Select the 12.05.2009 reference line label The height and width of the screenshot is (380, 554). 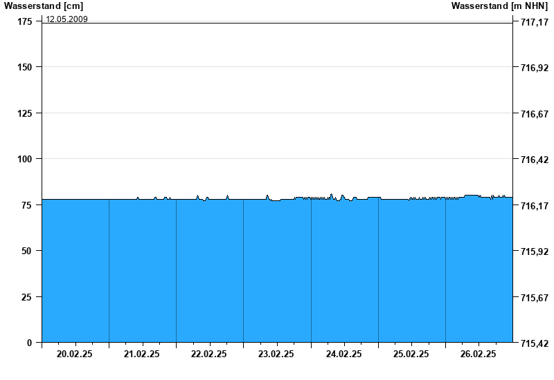point(66,19)
